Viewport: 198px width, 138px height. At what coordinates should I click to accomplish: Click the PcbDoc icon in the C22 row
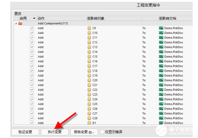pos(161,90)
